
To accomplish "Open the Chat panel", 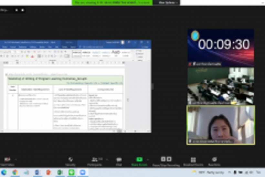I will (x=119, y=161).
